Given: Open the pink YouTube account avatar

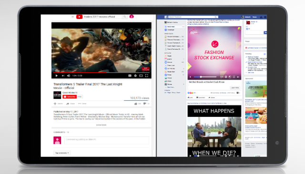Looking at the screenshot, I should 132,17.
